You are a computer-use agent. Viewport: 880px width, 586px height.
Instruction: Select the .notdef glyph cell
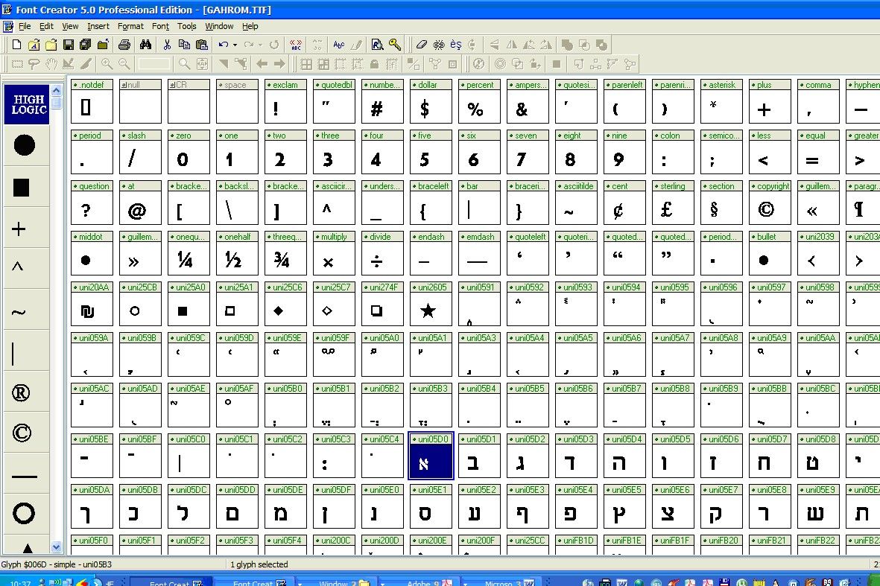pos(92,101)
